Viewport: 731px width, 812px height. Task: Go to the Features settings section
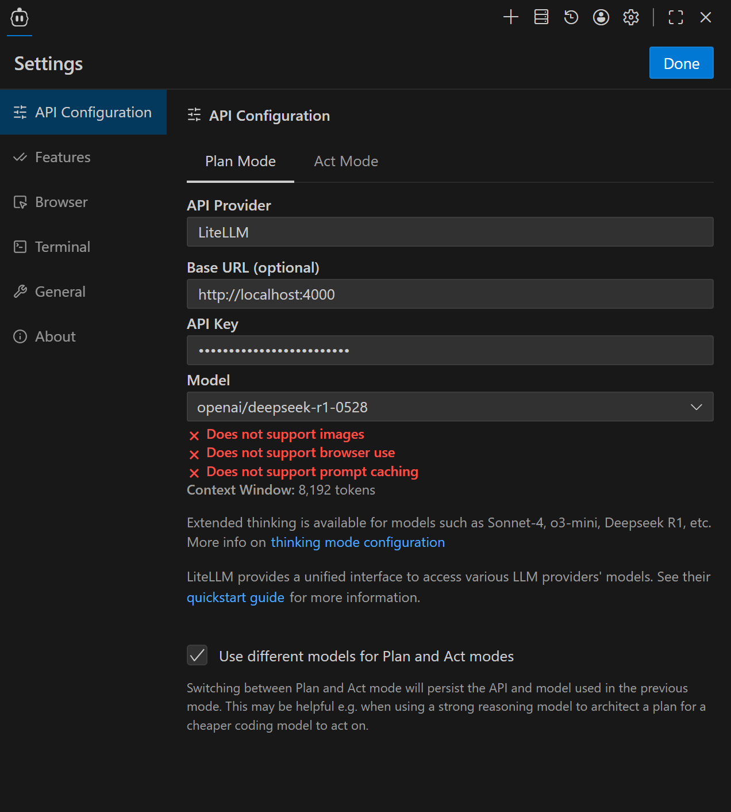click(x=63, y=158)
